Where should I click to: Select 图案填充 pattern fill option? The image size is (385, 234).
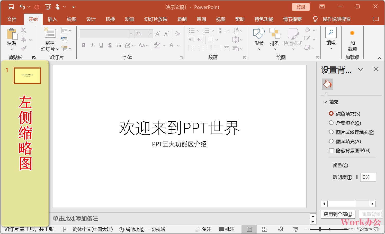click(345, 141)
